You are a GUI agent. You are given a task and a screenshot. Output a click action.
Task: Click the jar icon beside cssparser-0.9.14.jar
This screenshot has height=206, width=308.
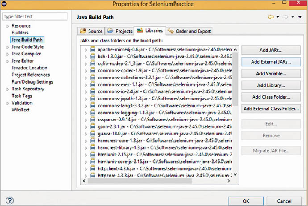[x=92, y=119]
